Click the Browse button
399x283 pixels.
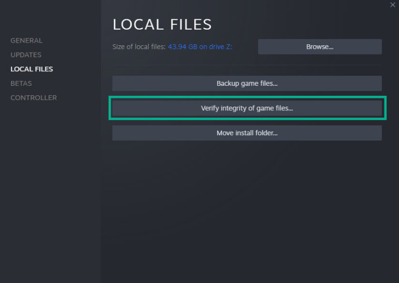(320, 47)
